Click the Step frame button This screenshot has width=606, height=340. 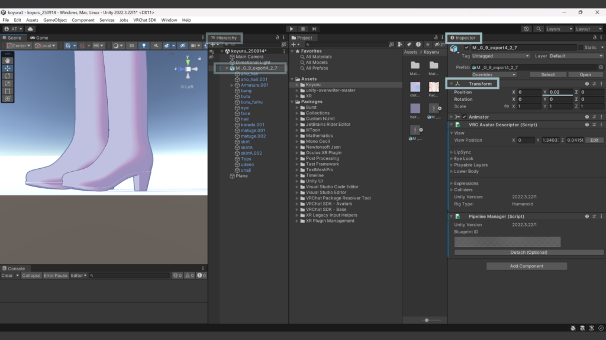pos(315,28)
